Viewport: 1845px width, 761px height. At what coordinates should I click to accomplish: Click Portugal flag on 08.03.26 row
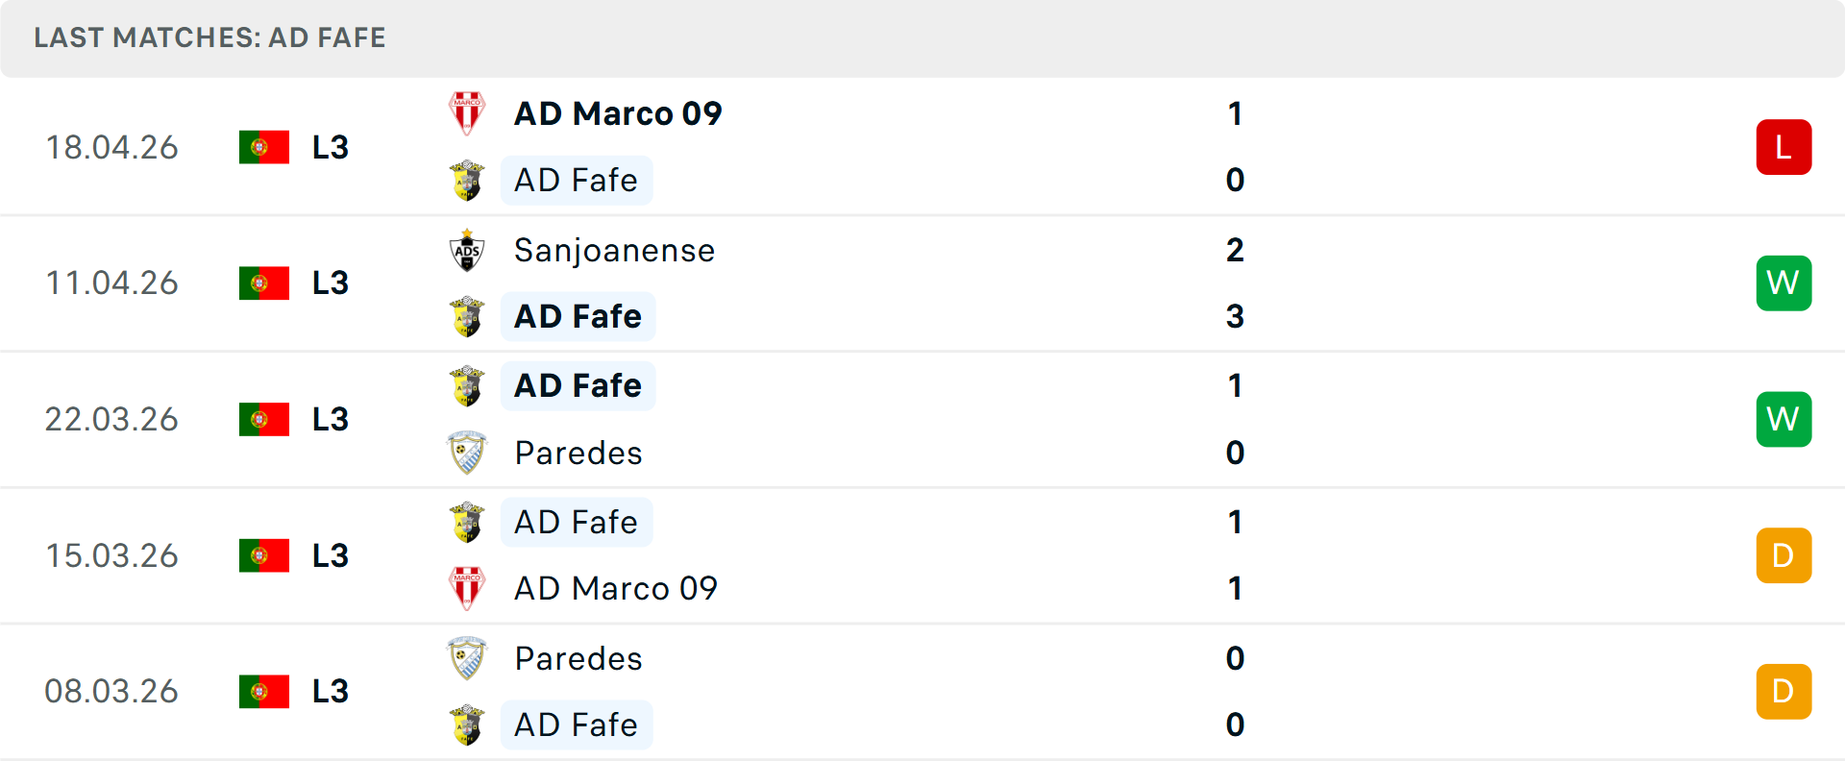264,692
